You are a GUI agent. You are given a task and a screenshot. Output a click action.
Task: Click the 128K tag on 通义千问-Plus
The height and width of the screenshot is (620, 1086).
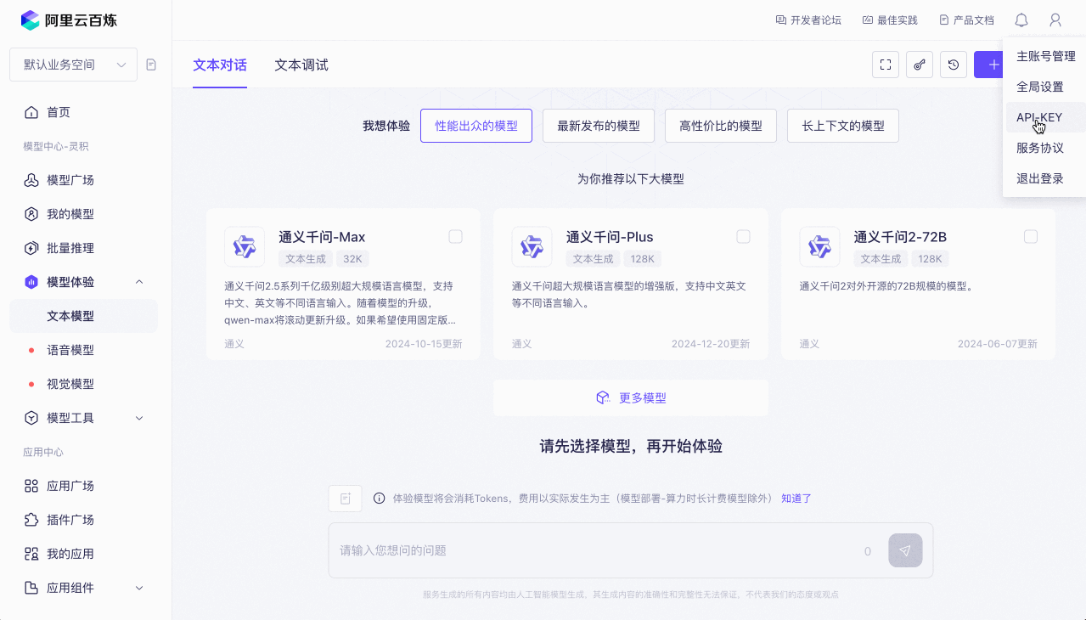(643, 259)
